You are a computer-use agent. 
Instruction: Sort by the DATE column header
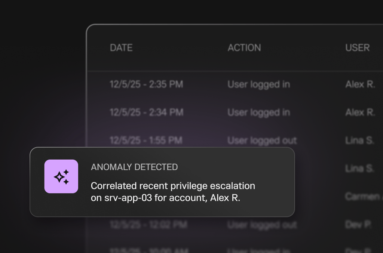click(121, 48)
